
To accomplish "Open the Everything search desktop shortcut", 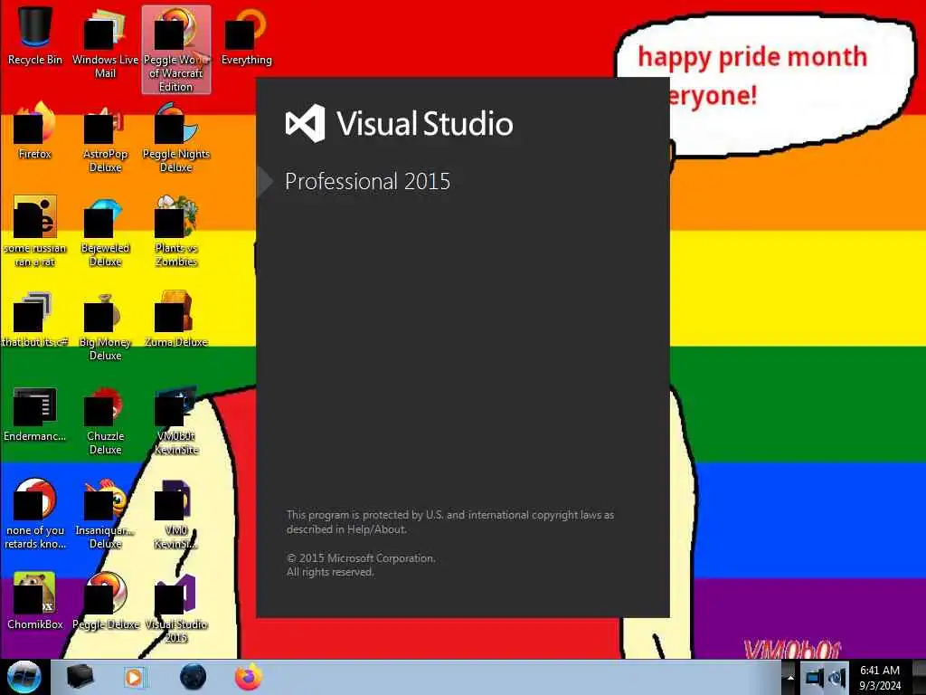I will (246, 36).
